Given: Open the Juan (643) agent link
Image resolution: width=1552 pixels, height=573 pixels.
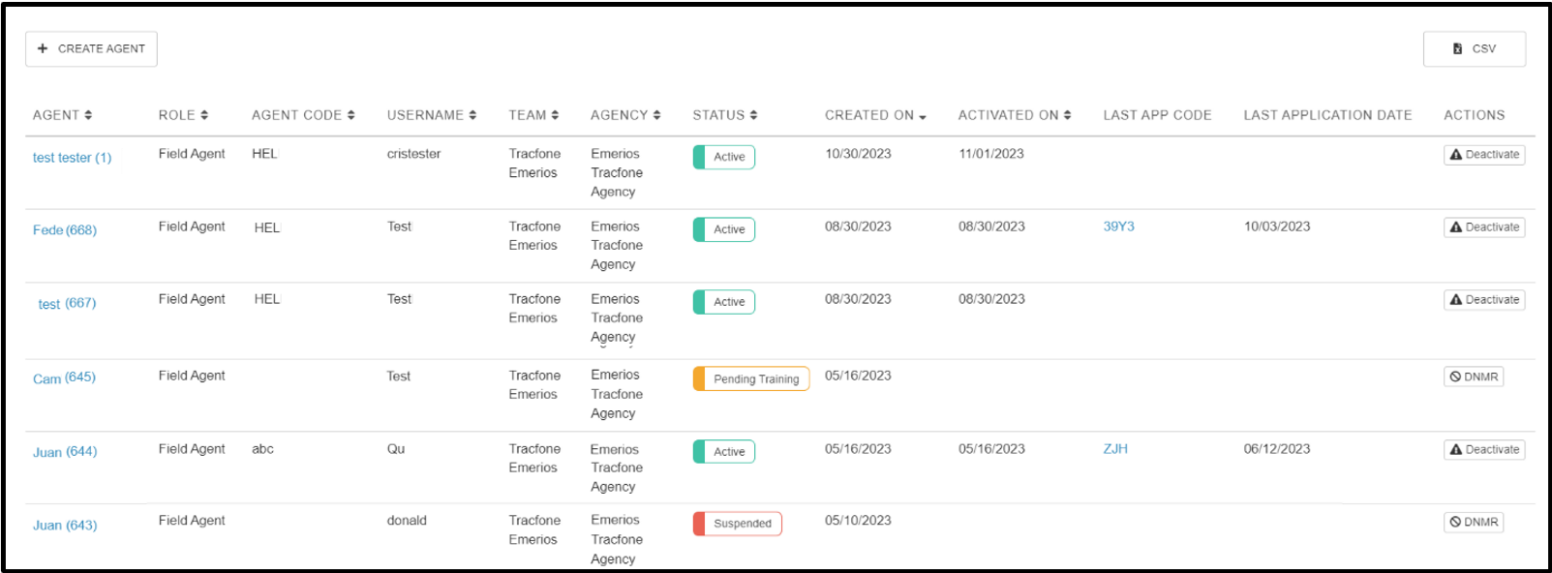Looking at the screenshot, I should (x=65, y=526).
